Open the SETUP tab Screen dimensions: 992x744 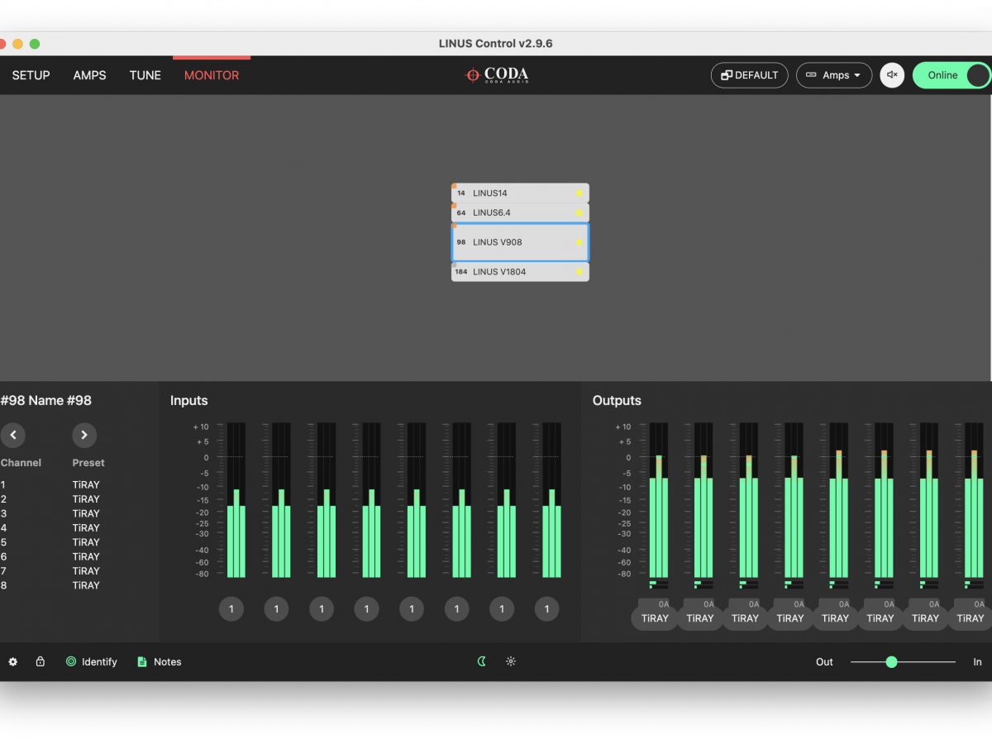31,75
